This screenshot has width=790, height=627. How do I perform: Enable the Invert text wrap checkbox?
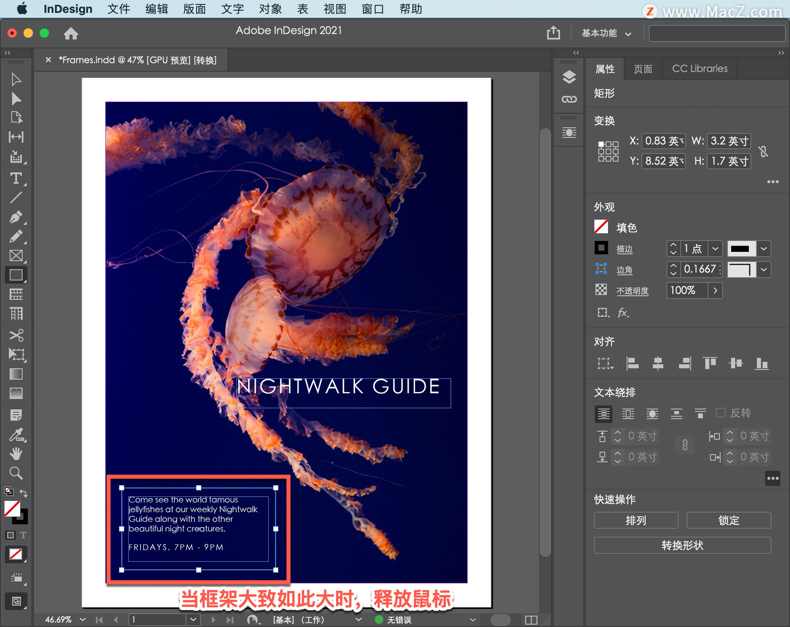click(x=720, y=413)
